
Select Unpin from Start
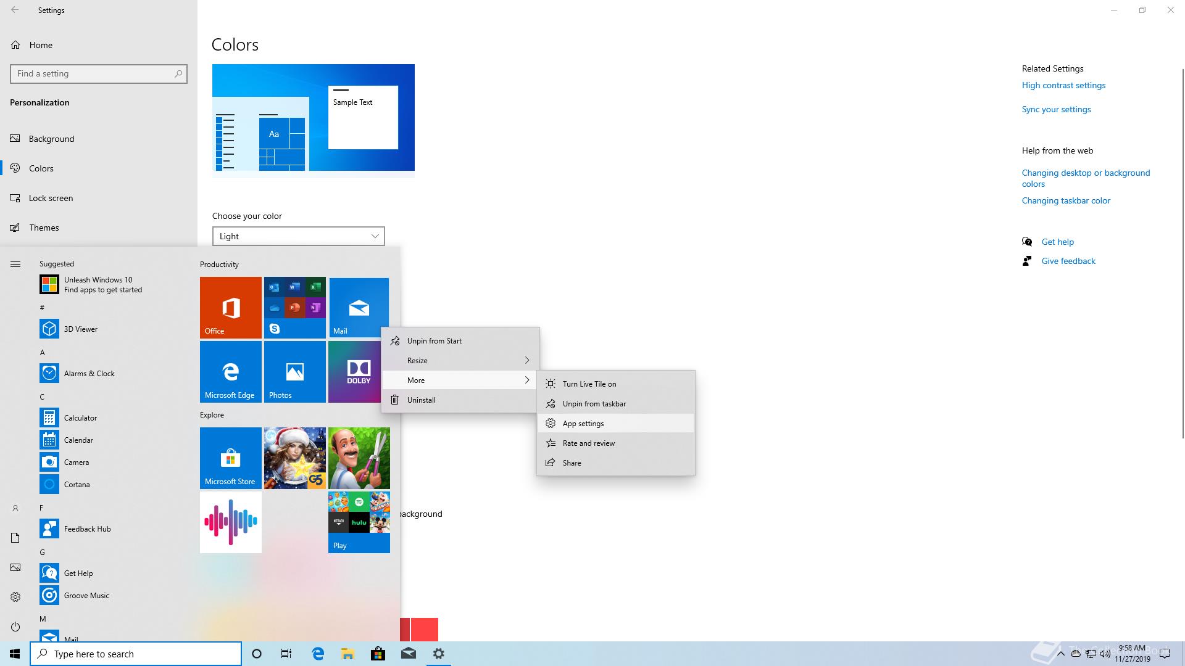pyautogui.click(x=460, y=340)
